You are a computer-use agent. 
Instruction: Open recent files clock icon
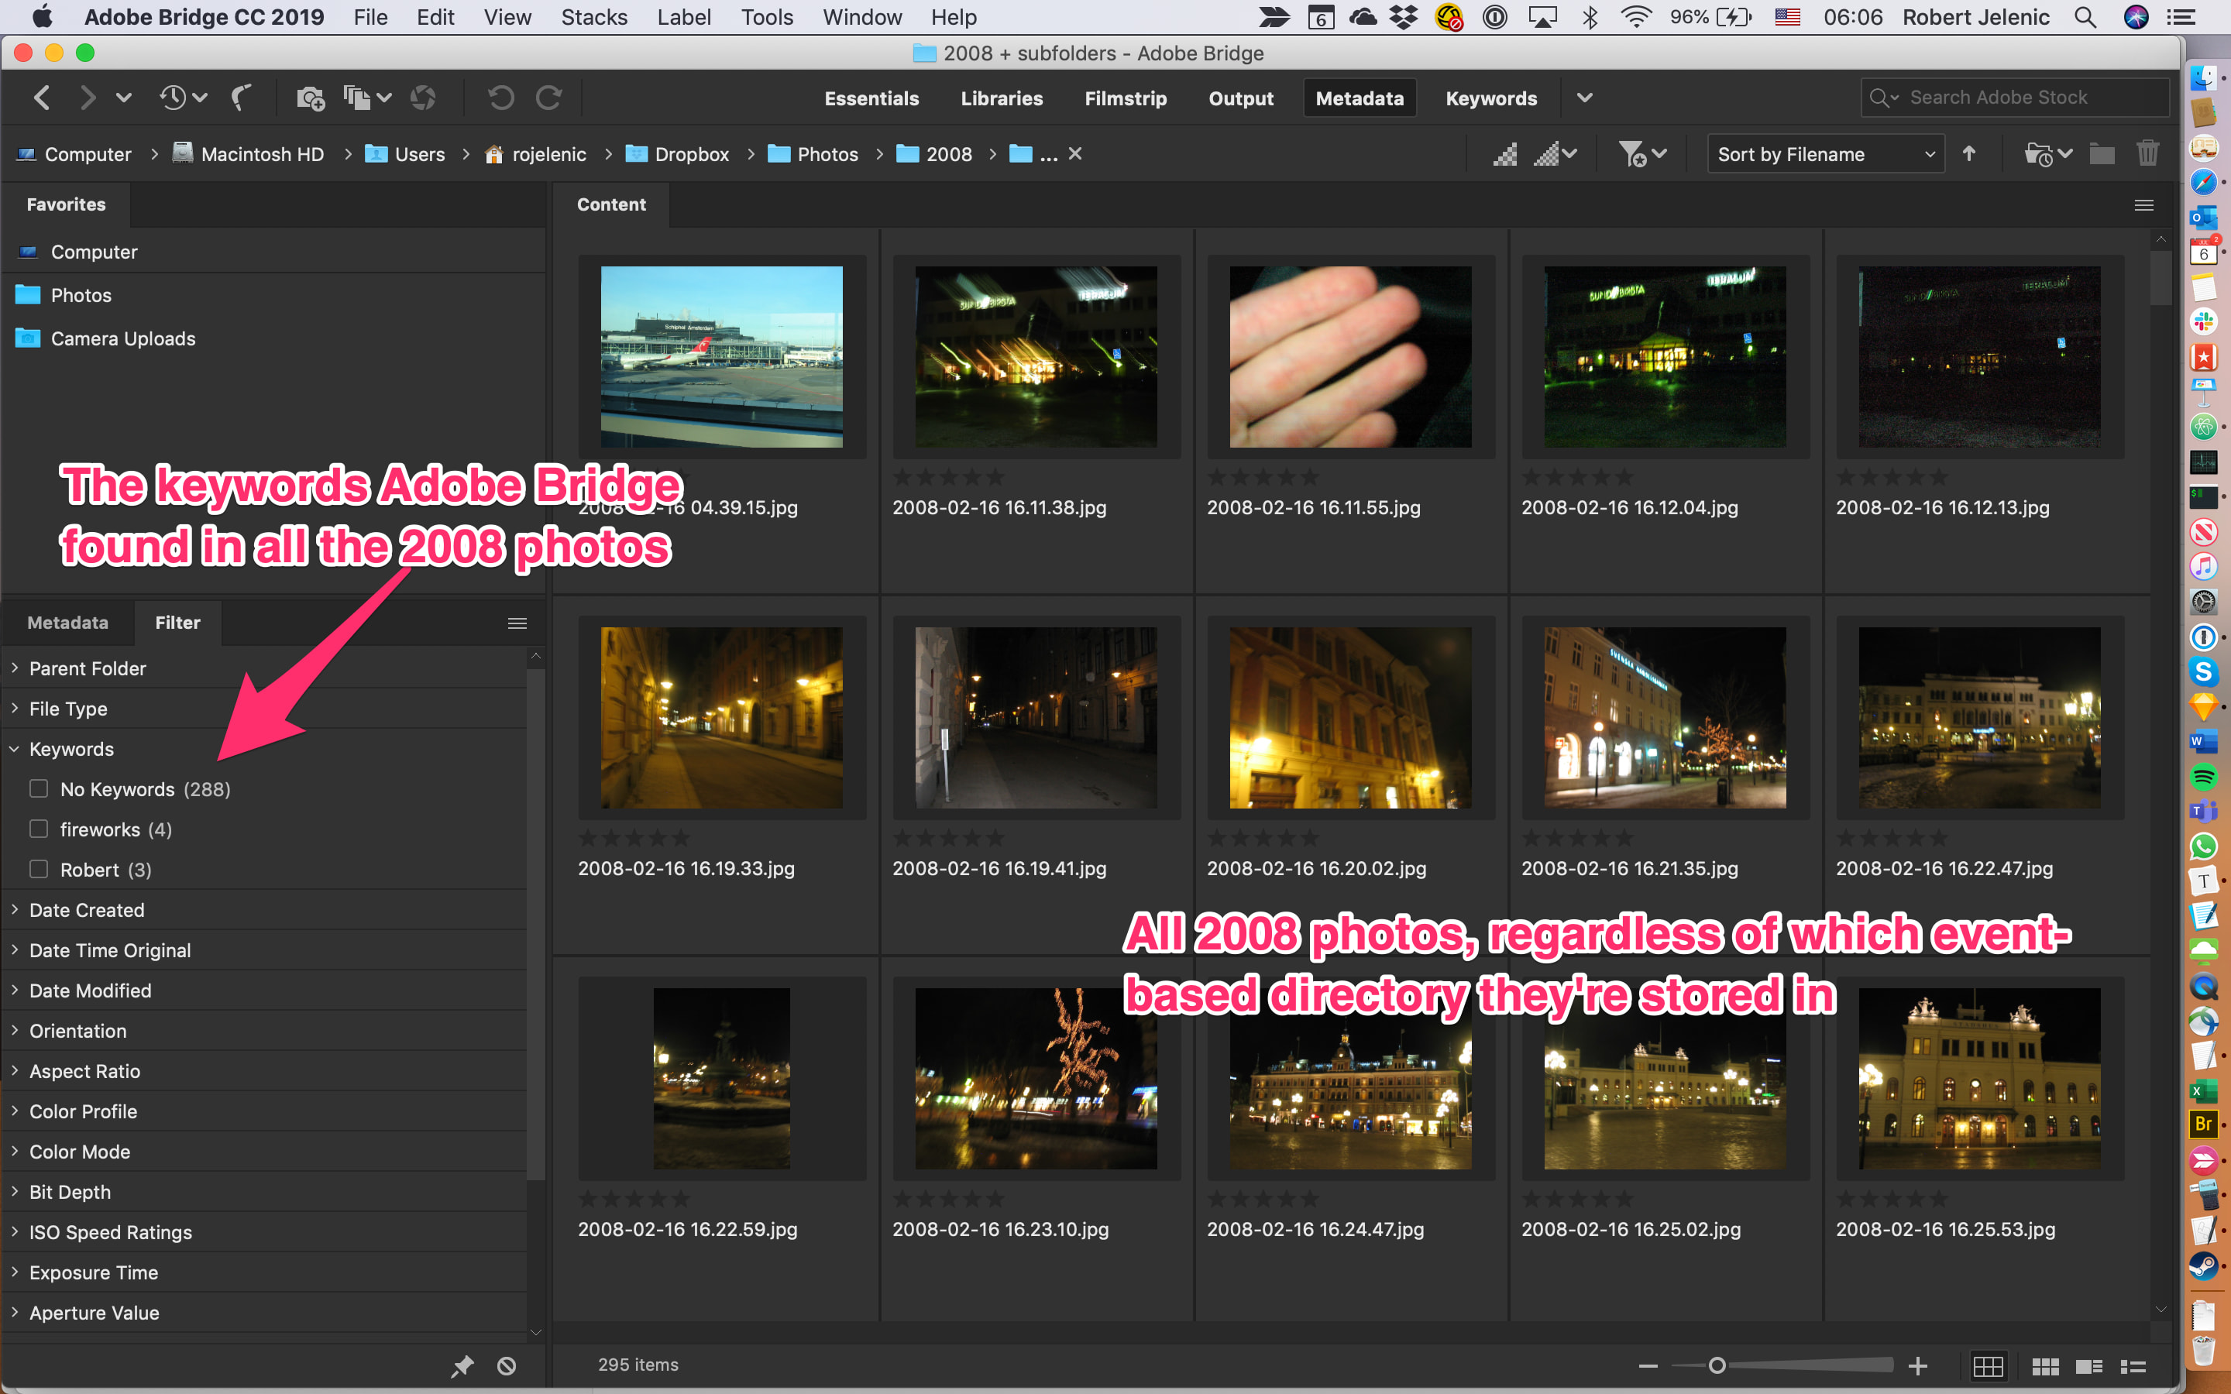pos(174,97)
